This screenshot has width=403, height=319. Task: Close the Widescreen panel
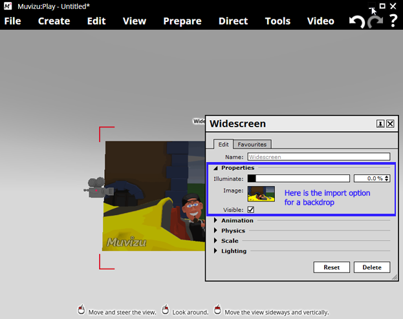click(390, 124)
